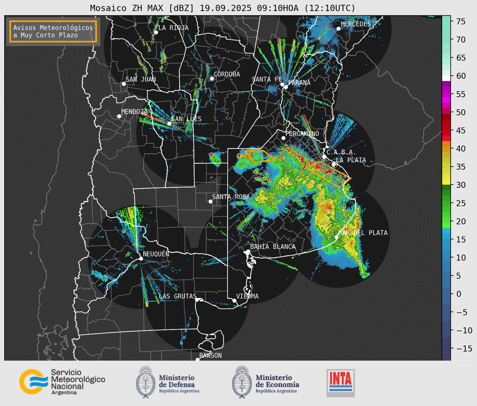
Task: Click the SANTA FE city marker dot
Action: (x=282, y=84)
